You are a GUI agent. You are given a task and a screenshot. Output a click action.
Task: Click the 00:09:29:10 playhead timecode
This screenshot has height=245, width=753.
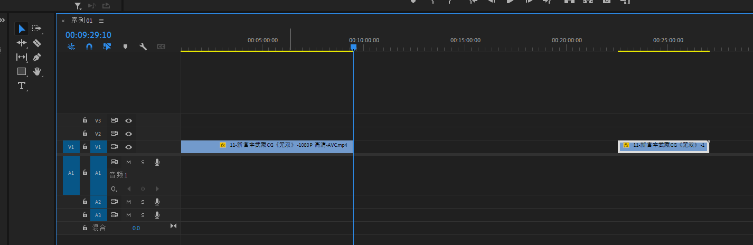88,35
